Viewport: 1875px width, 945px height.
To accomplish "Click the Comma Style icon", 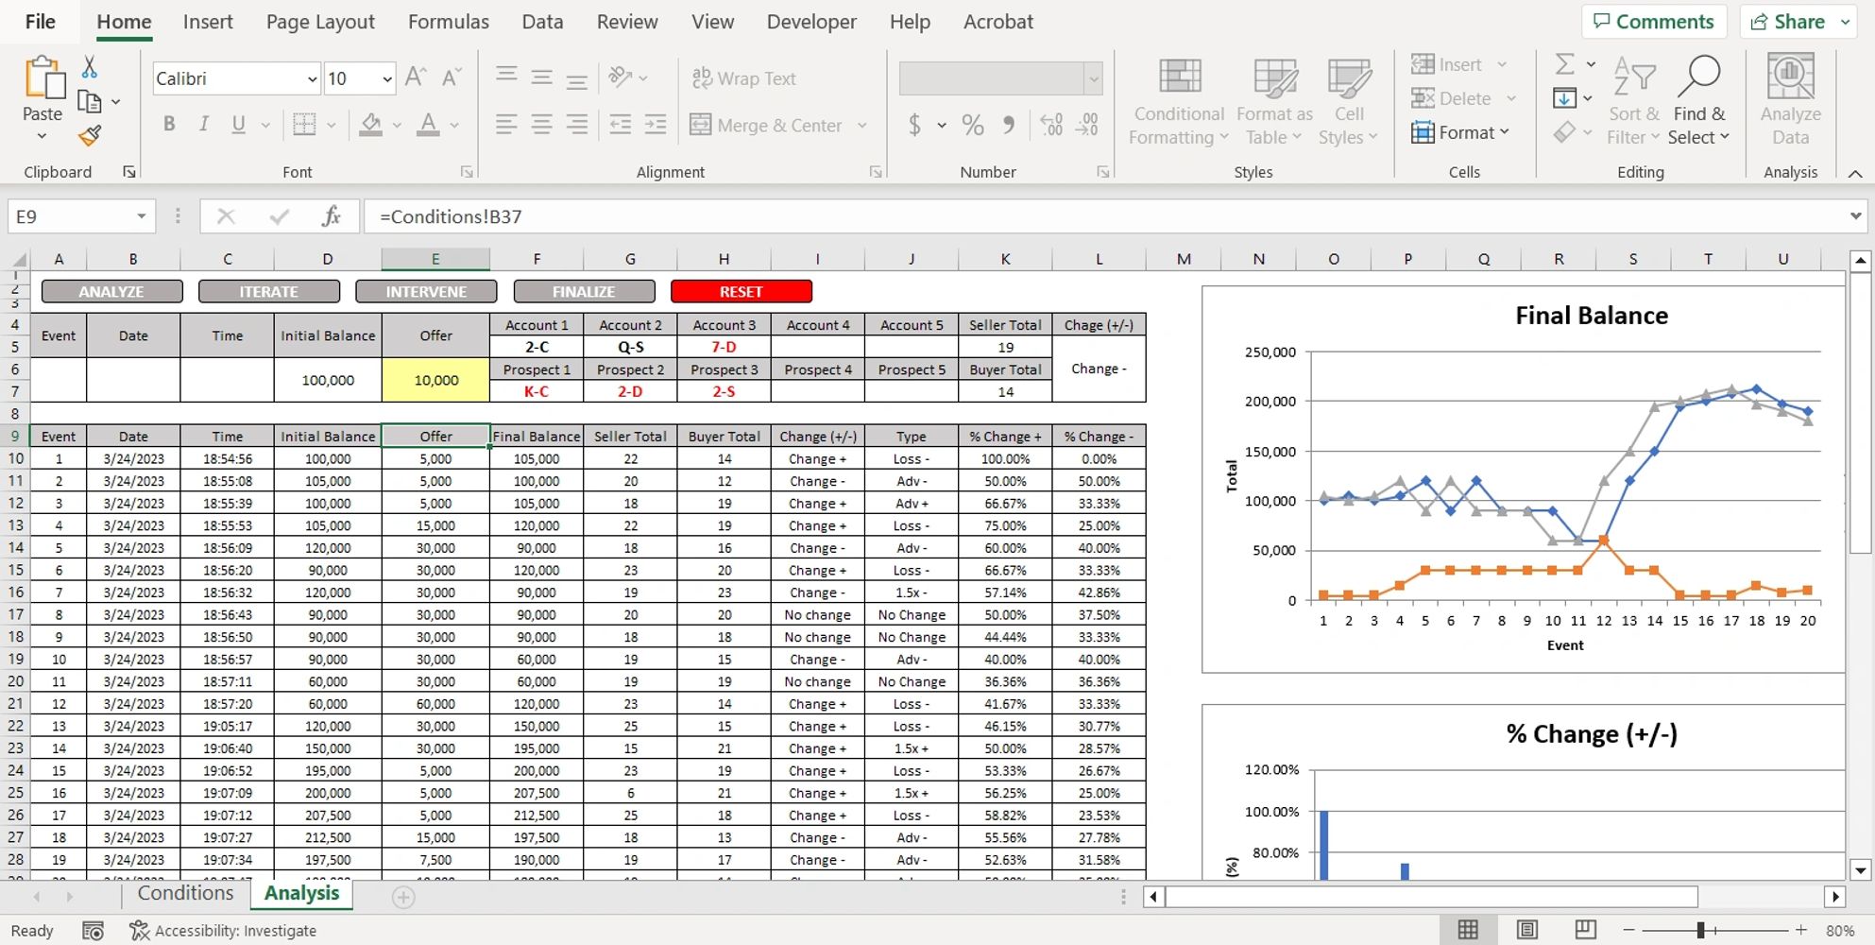I will [1009, 125].
